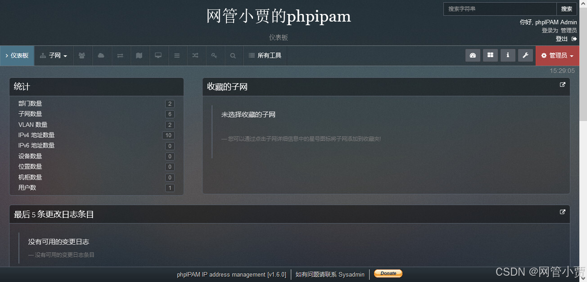Image resolution: width=587 pixels, height=282 pixels.
Task: Click the 设备数量 statistics row
Action: [96, 156]
